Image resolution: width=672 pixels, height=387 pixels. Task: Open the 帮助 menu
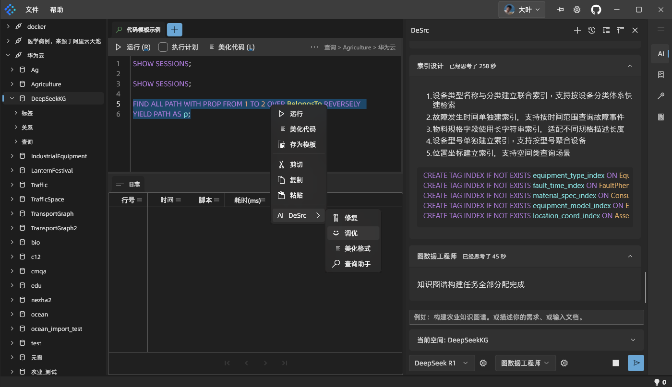57,10
